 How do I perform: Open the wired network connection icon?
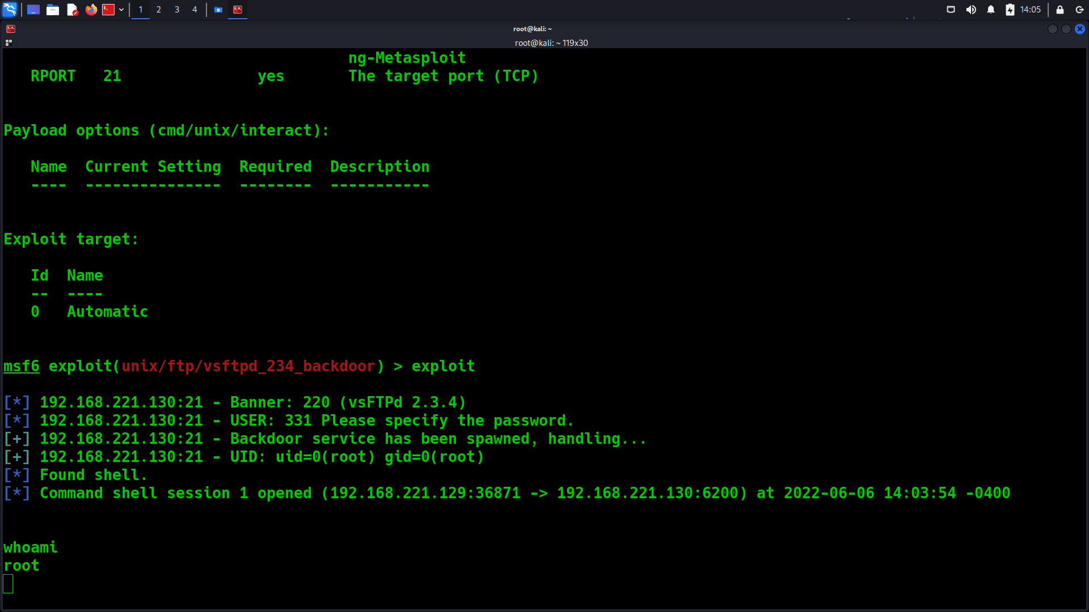951,10
